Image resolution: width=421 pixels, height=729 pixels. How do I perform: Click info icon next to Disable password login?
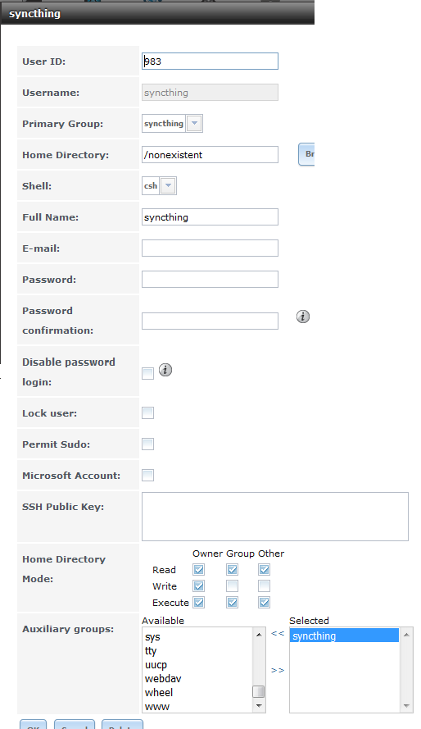[x=165, y=370]
